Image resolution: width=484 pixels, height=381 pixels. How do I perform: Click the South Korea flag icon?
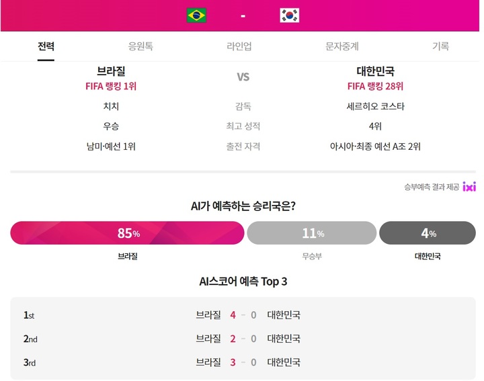click(289, 15)
